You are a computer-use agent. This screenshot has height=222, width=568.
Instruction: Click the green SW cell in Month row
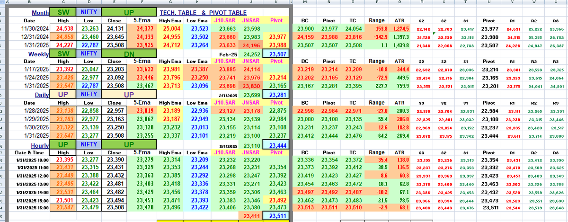[x=62, y=12]
